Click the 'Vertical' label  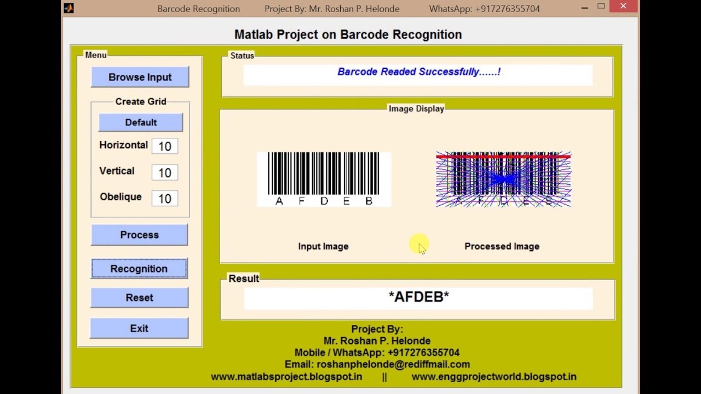(117, 171)
